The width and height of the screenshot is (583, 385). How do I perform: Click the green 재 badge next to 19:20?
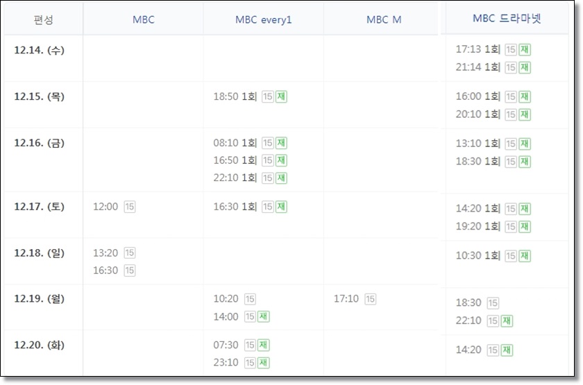pyautogui.click(x=525, y=226)
